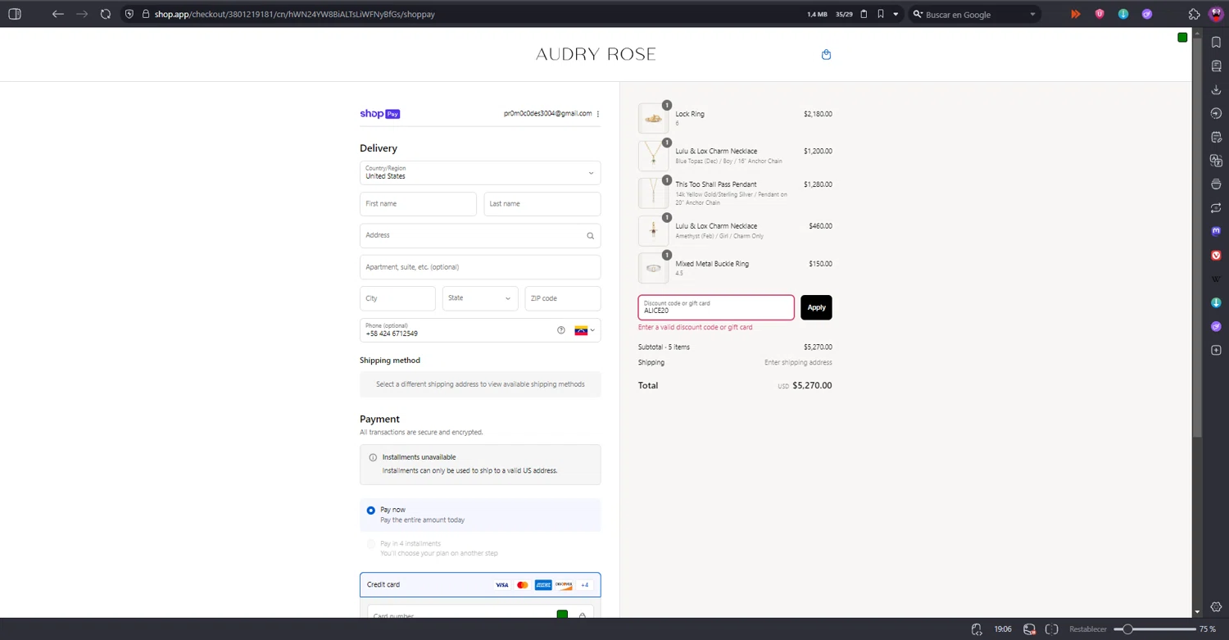Select the Credit card payment method
This screenshot has height=640, width=1229.
[480, 584]
